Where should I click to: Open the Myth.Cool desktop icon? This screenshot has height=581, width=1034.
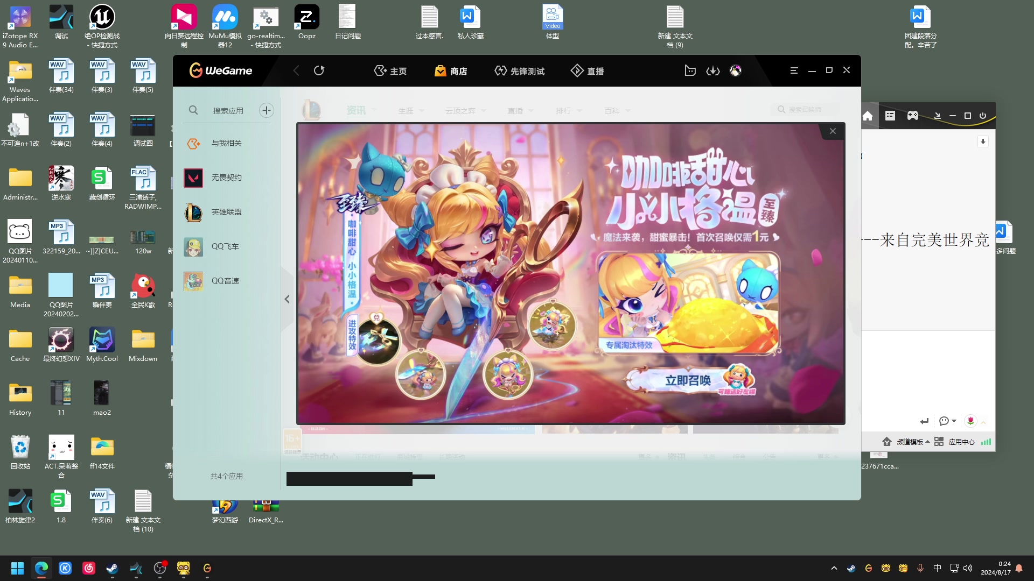coord(102,345)
